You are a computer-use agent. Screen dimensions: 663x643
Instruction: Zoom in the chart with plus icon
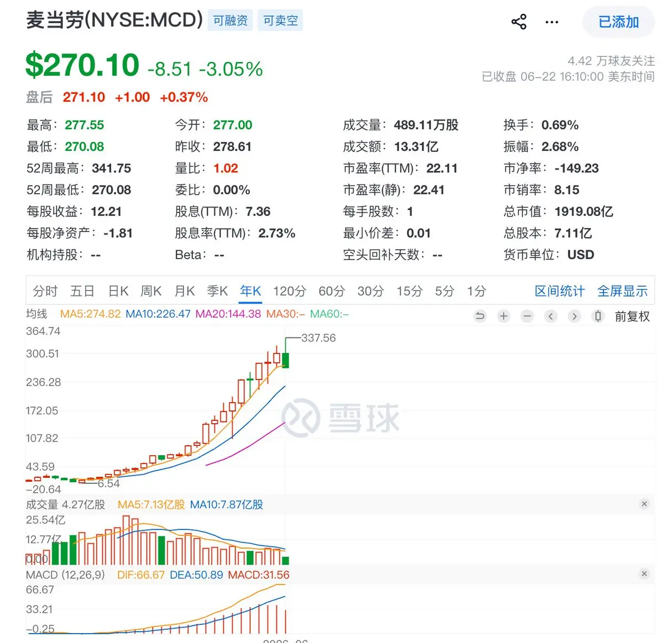[x=503, y=316]
